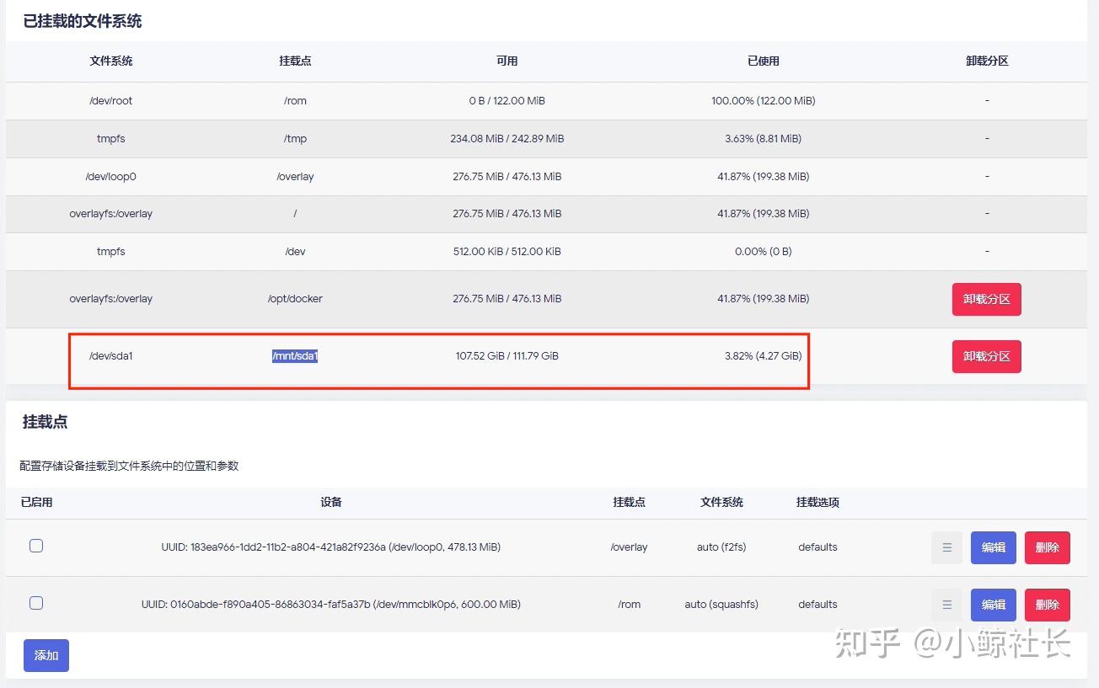This screenshot has height=688, width=1099.
Task: Select the /dev/root filesystem row
Action: click(337, 100)
